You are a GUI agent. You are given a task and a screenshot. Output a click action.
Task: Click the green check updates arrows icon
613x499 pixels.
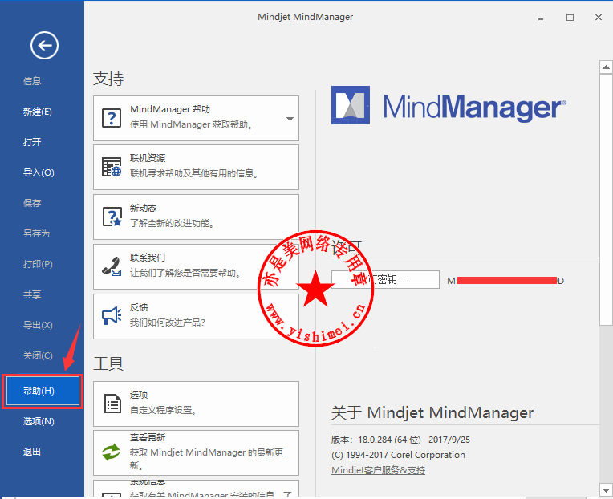pyautogui.click(x=111, y=452)
